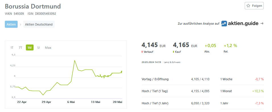Click the arrow next to aktien.guide

(262, 24)
